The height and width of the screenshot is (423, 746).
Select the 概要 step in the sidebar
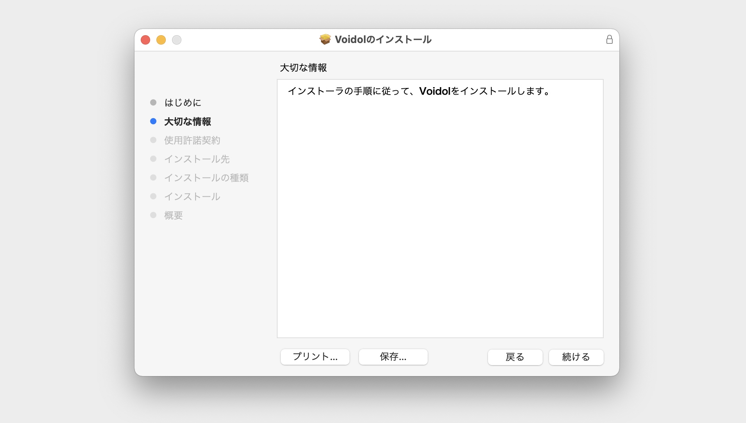[174, 215]
